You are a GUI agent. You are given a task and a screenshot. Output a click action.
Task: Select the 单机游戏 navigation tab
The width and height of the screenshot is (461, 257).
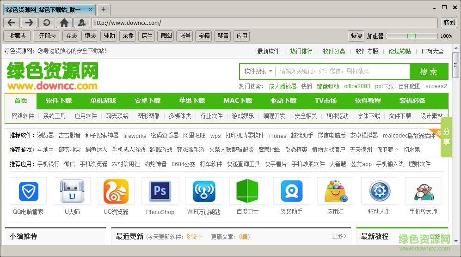click(x=103, y=101)
